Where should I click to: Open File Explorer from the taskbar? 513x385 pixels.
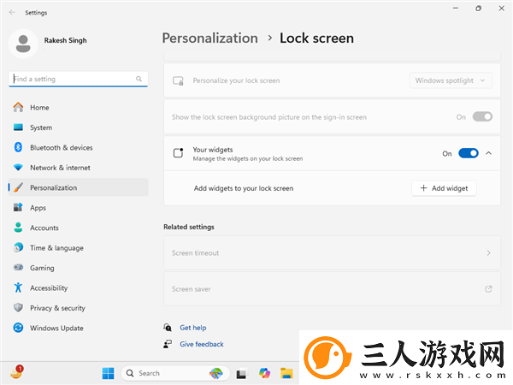coord(286,373)
